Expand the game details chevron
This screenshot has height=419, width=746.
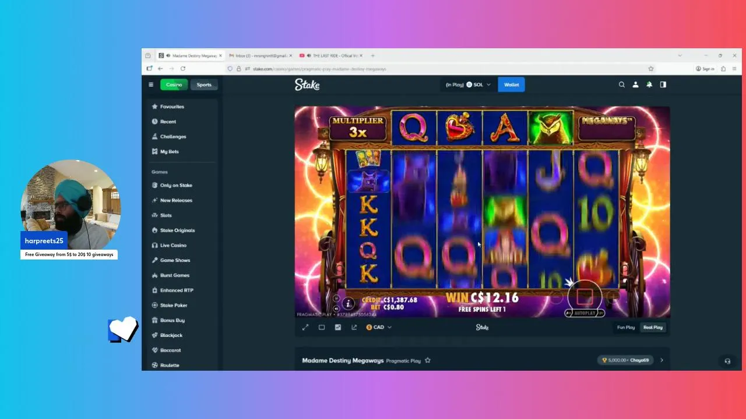(x=661, y=360)
